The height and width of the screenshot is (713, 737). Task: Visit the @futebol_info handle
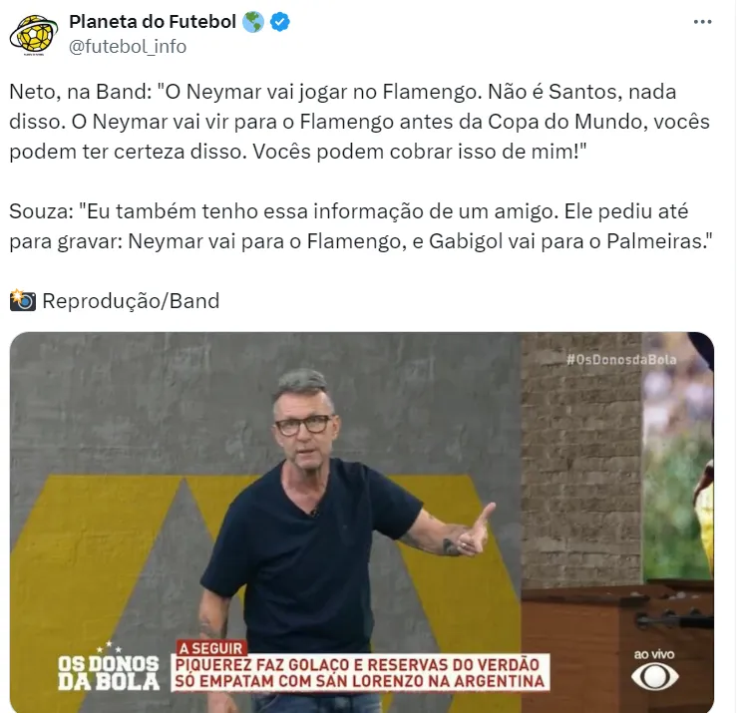pos(128,47)
